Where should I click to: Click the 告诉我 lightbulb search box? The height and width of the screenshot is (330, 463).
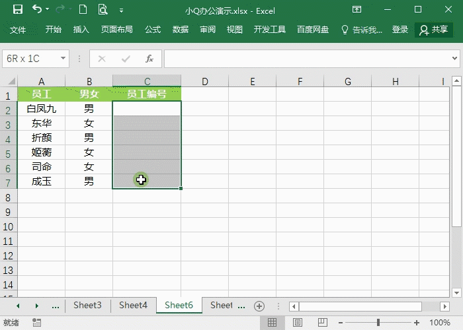click(361, 30)
